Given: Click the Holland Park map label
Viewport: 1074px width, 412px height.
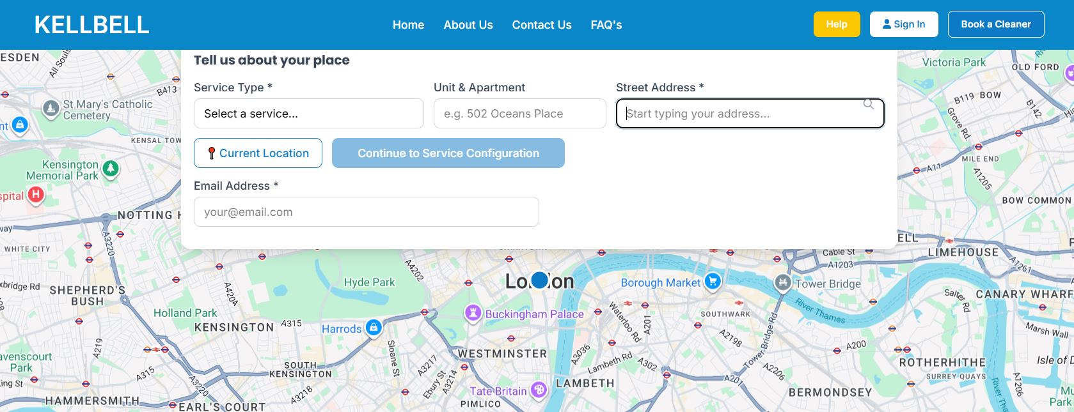Looking at the screenshot, I should [x=185, y=313].
